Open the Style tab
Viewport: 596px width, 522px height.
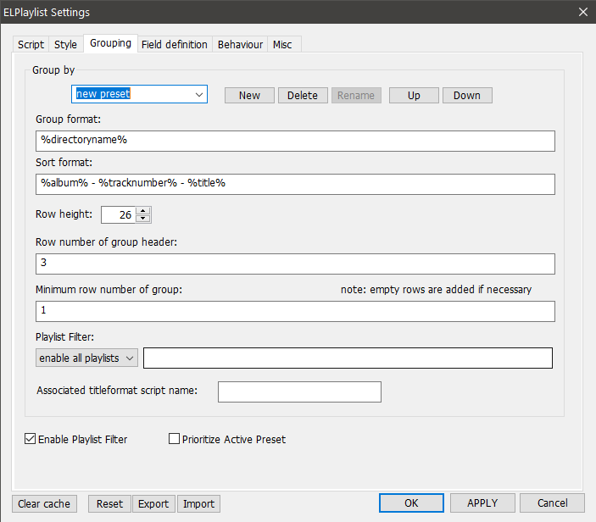click(65, 44)
